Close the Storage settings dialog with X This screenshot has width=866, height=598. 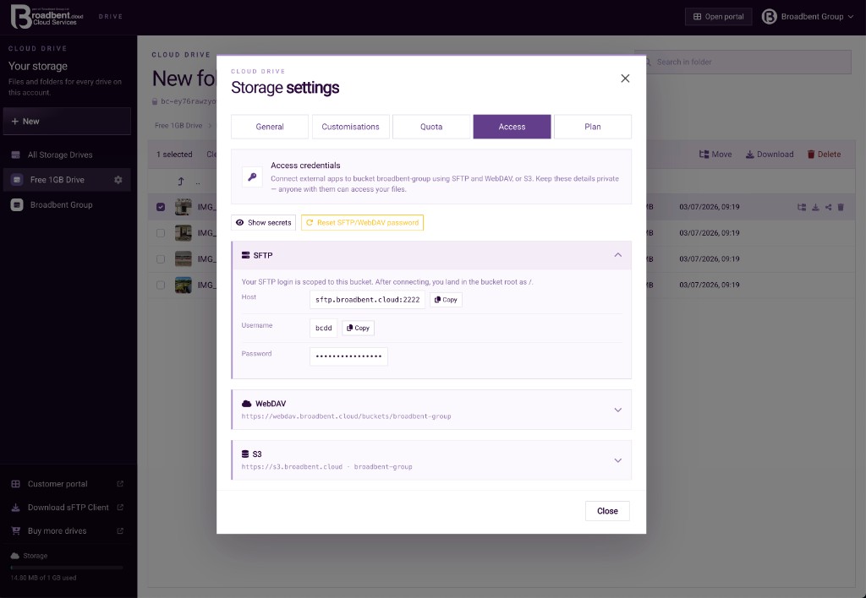pos(625,79)
